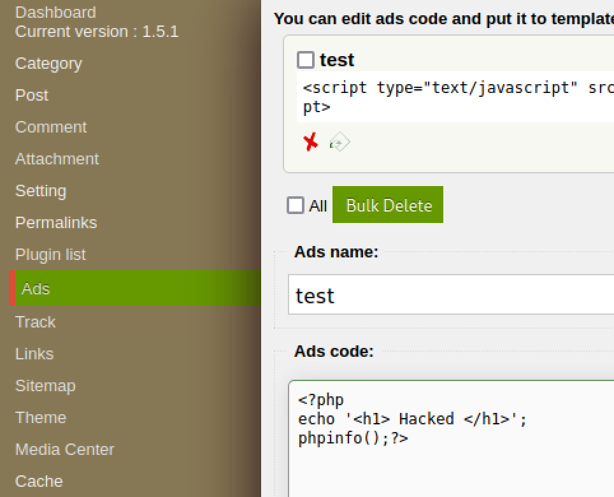
Task: Open Attachment page in sidebar
Action: tap(57, 159)
